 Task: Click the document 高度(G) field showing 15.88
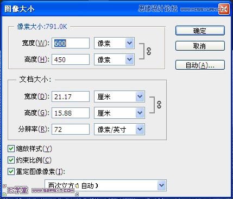(x=71, y=113)
